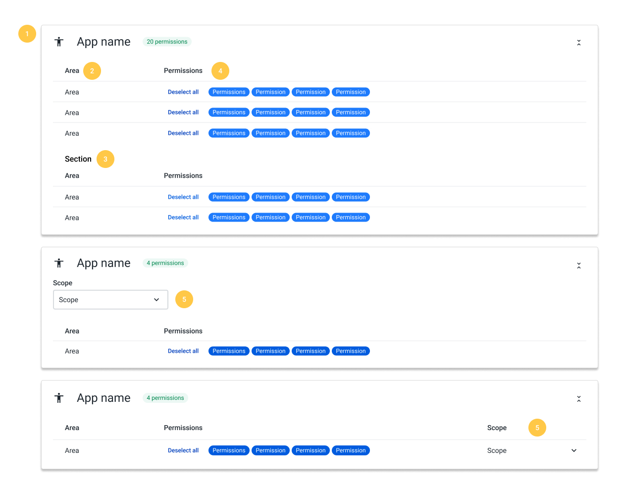This screenshot has height=494, width=623.
Task: Open the Scope combo box chevron
Action: (157, 299)
